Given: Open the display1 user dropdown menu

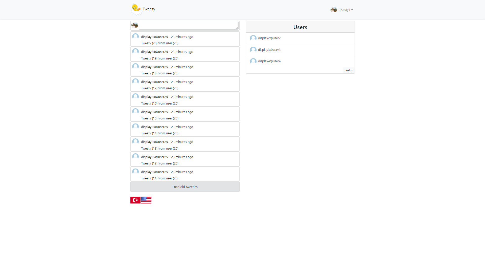Looking at the screenshot, I should coord(345,10).
